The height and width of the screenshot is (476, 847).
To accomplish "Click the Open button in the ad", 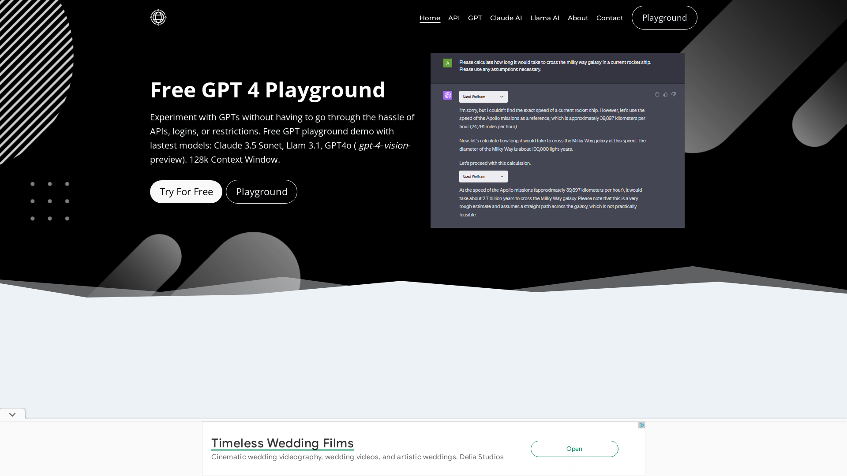I will coord(574,449).
